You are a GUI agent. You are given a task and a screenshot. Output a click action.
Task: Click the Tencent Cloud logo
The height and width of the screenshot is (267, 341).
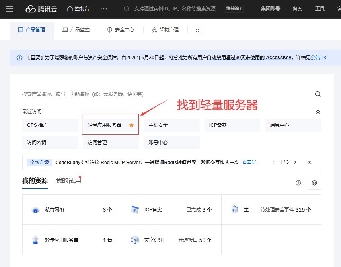coord(41,9)
